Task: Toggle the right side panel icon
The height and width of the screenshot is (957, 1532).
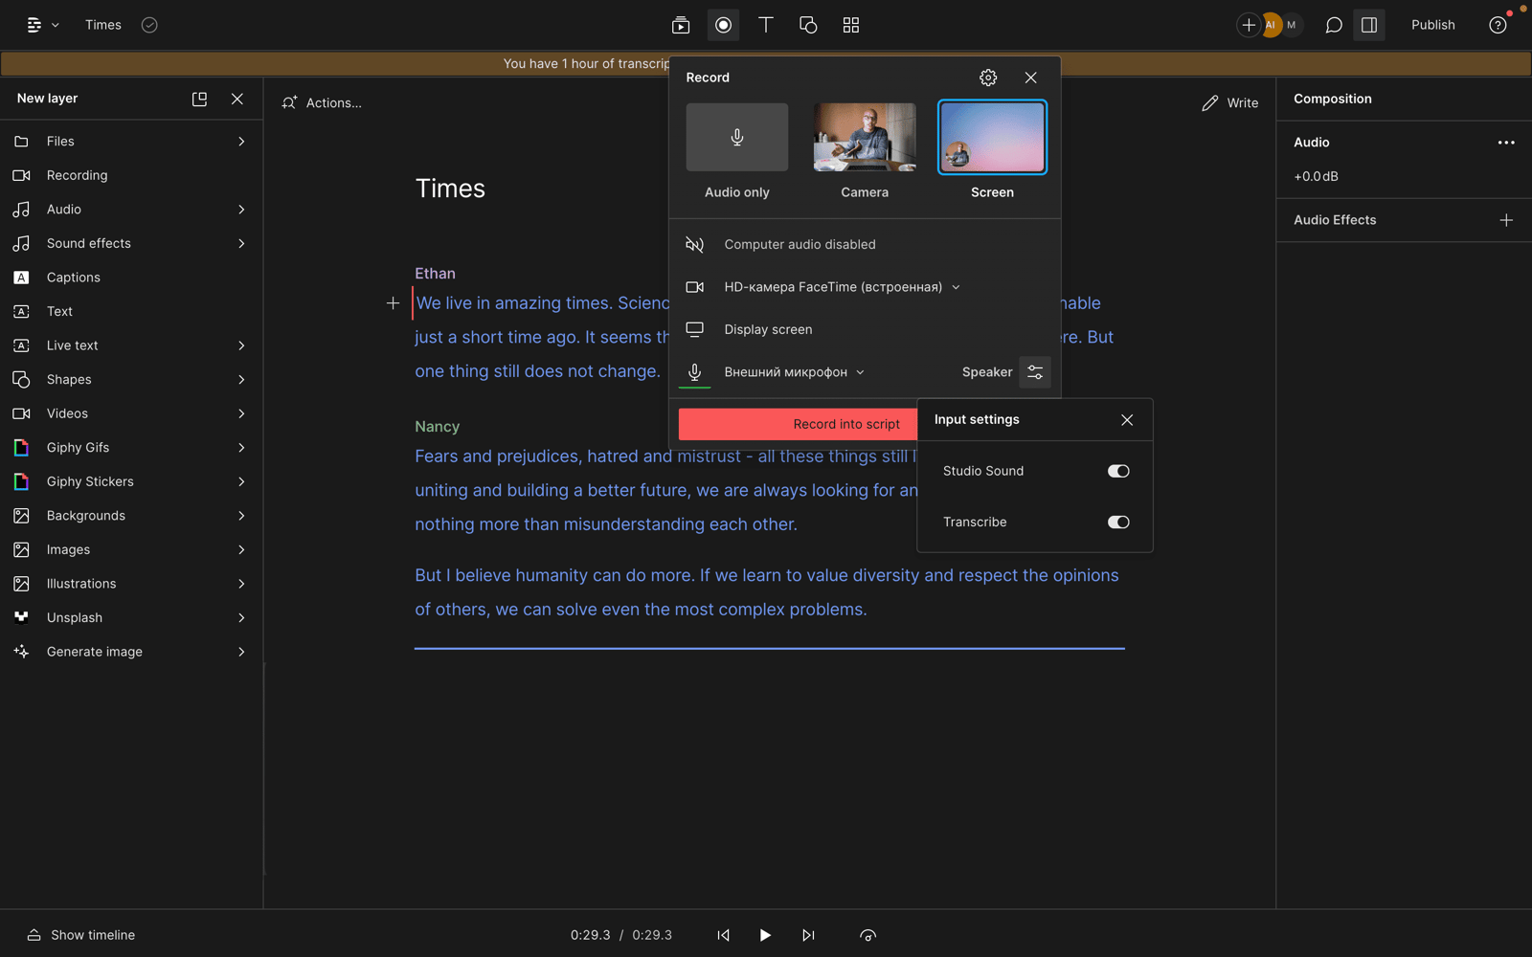Action: tap(1368, 25)
